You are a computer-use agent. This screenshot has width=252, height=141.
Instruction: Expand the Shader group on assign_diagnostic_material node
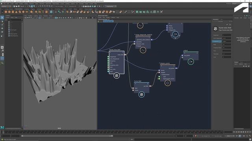coord(137,46)
